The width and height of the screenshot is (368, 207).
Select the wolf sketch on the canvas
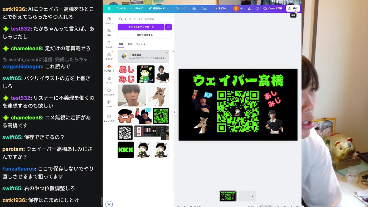click(200, 125)
